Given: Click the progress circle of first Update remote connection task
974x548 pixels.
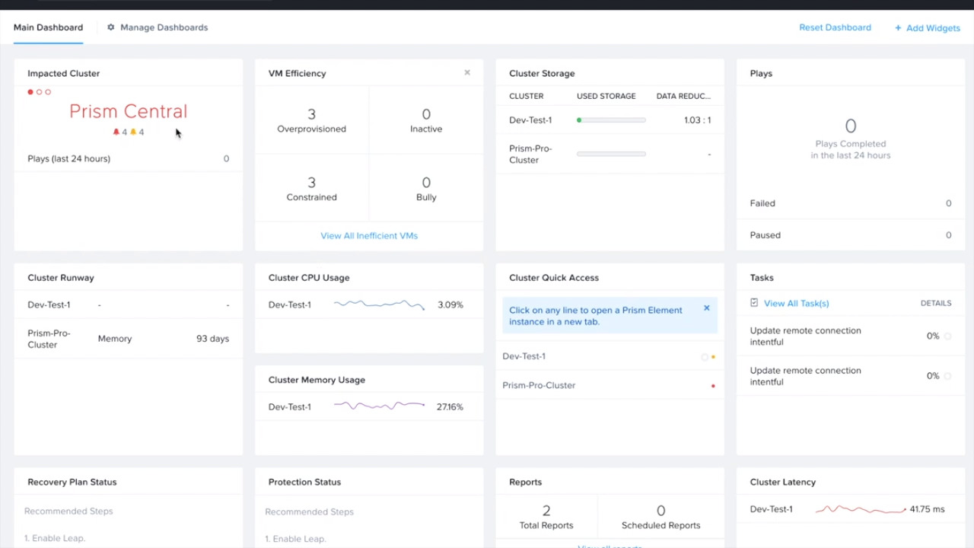Looking at the screenshot, I should pos(947,336).
